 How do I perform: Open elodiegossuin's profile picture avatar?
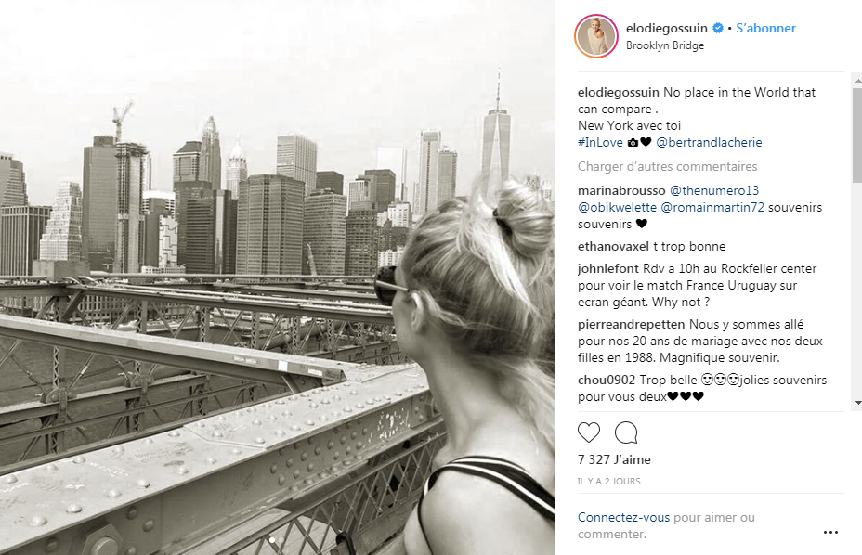pos(596,36)
